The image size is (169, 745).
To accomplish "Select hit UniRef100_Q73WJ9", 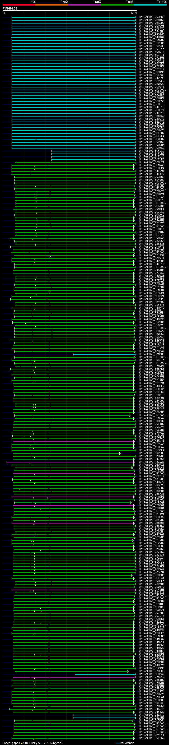I will point(152,343).
